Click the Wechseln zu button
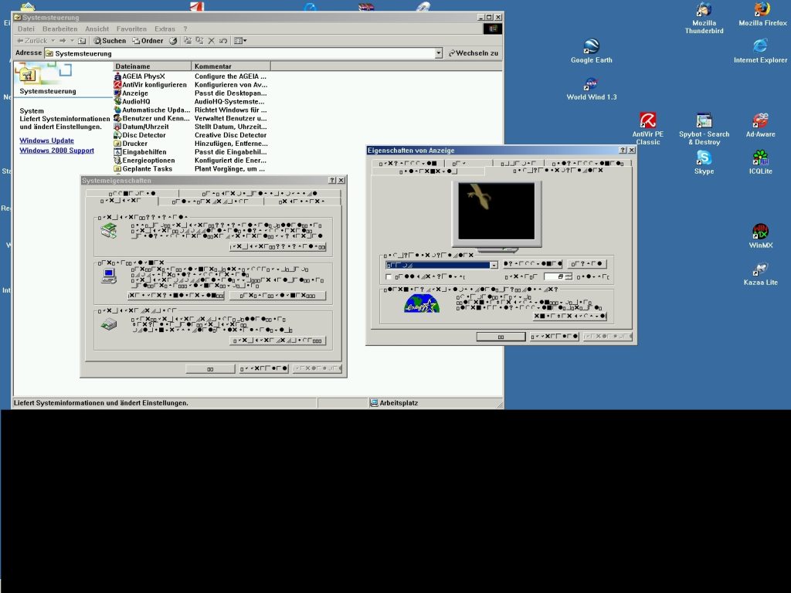The height and width of the screenshot is (593, 791). pos(474,53)
